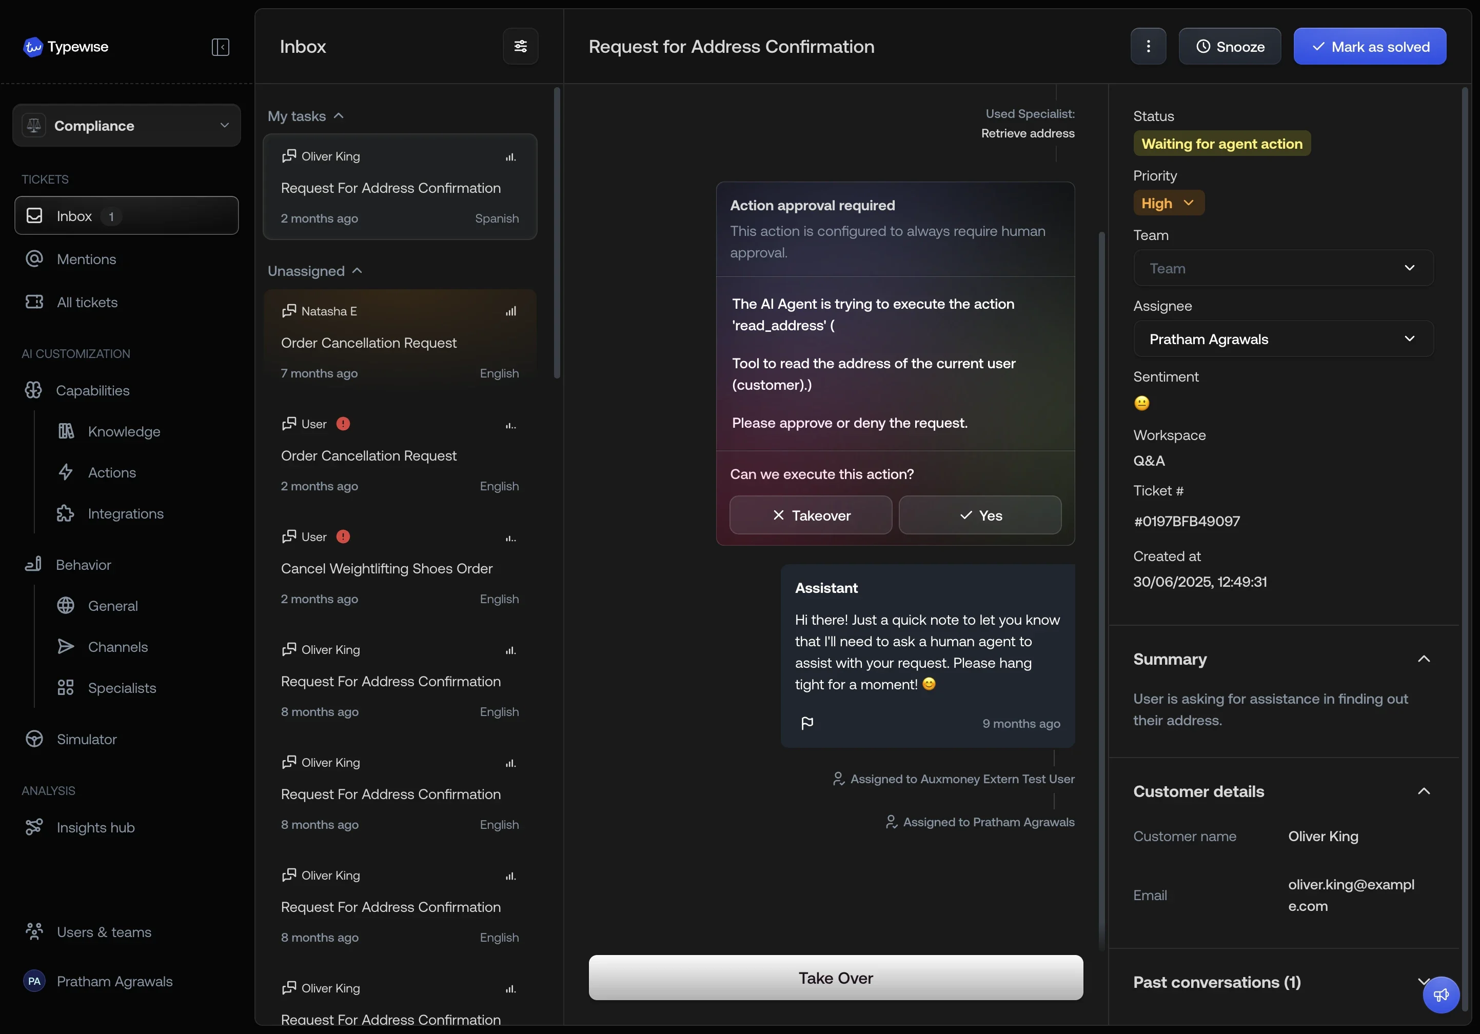The height and width of the screenshot is (1034, 1480).
Task: Open Actions page
Action: click(x=111, y=472)
